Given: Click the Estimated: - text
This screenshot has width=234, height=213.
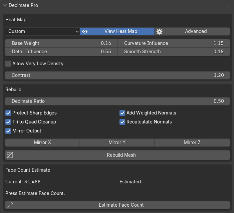Looking at the screenshot, I should pyautogui.click(x=133, y=182).
